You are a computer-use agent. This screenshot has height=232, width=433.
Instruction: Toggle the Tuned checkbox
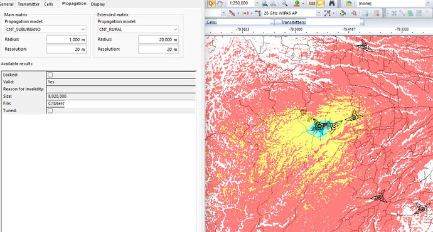pos(50,110)
